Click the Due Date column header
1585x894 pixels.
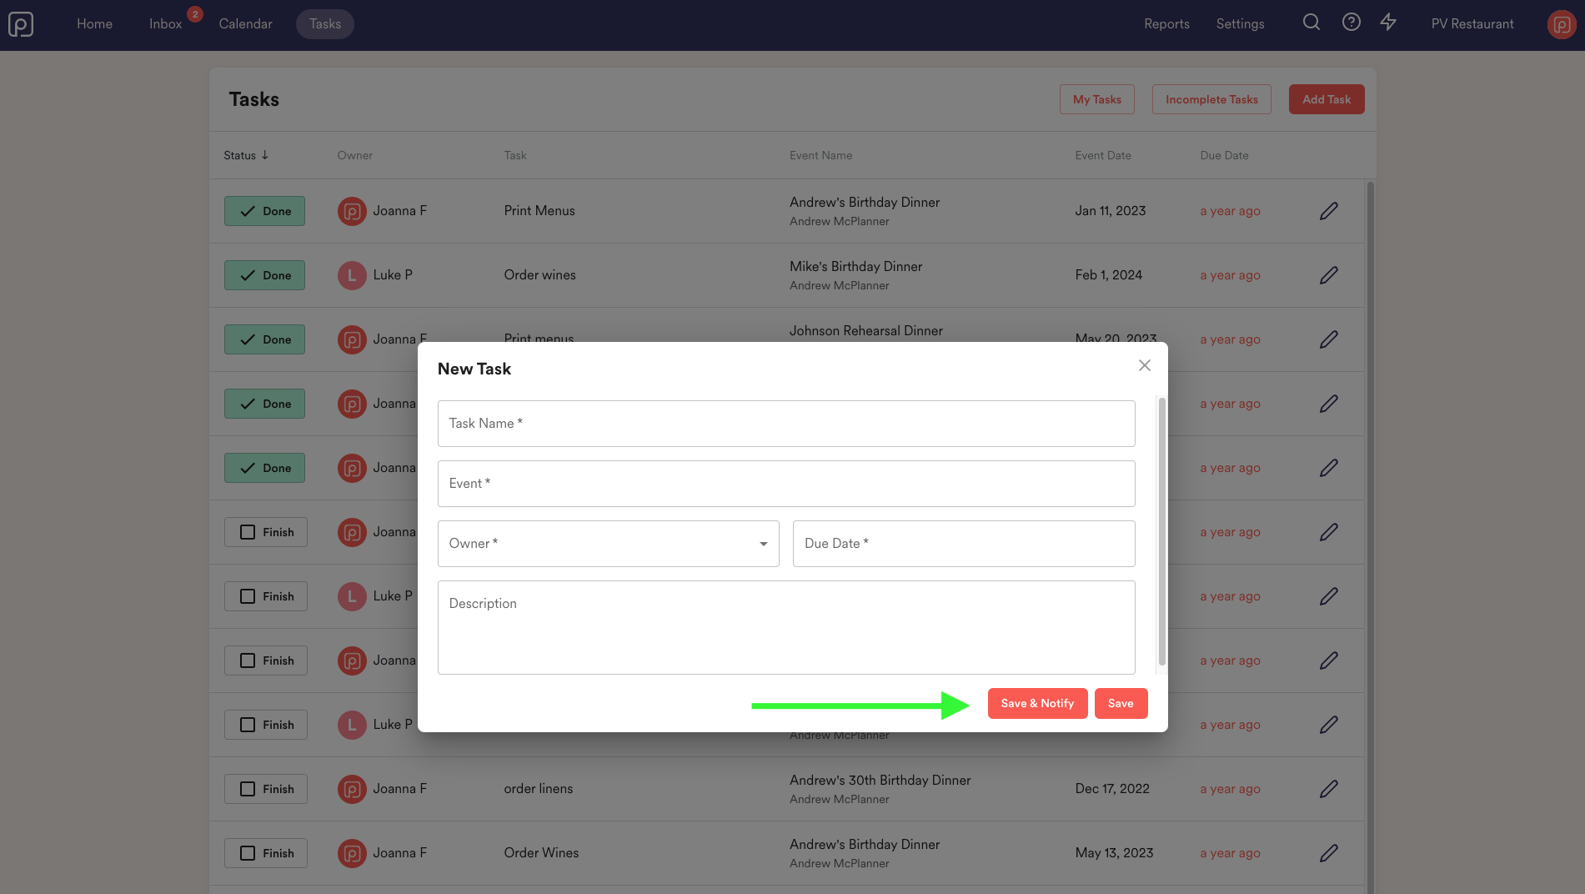(x=1225, y=155)
